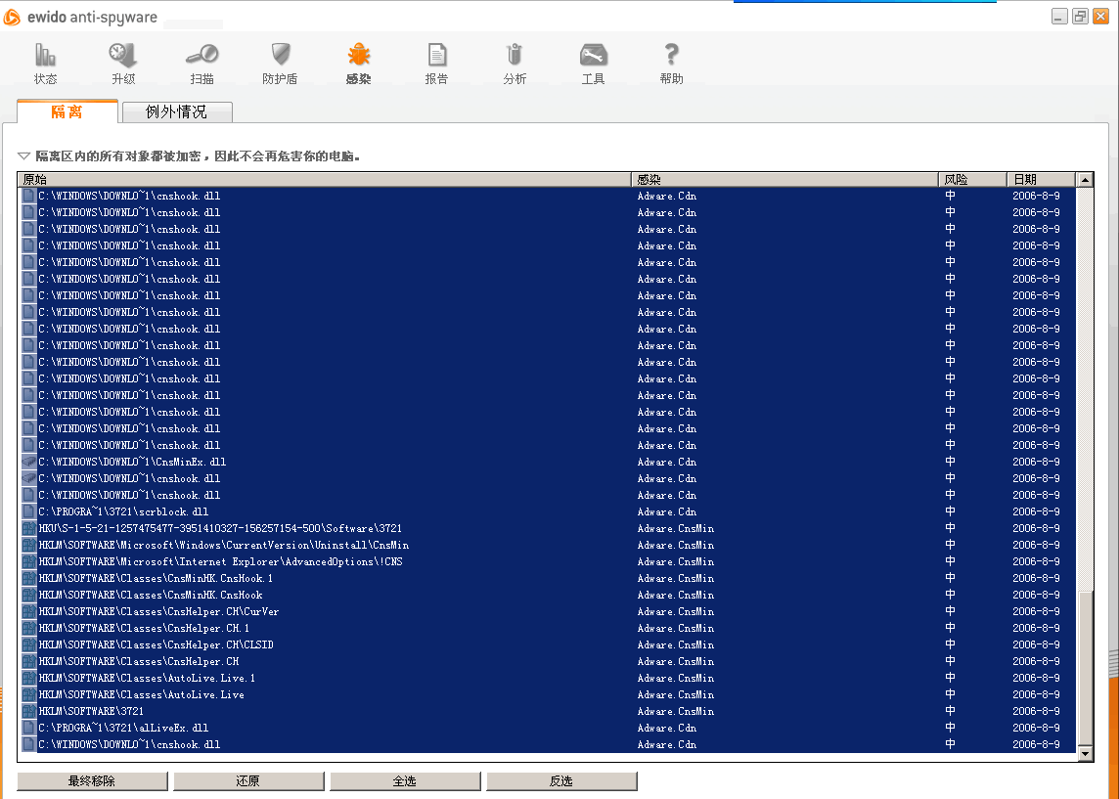This screenshot has width=1119, height=799.
Task: Click Adware.CnsMin in the HKLM\SOFTWARE\3721 row
Action: click(676, 711)
